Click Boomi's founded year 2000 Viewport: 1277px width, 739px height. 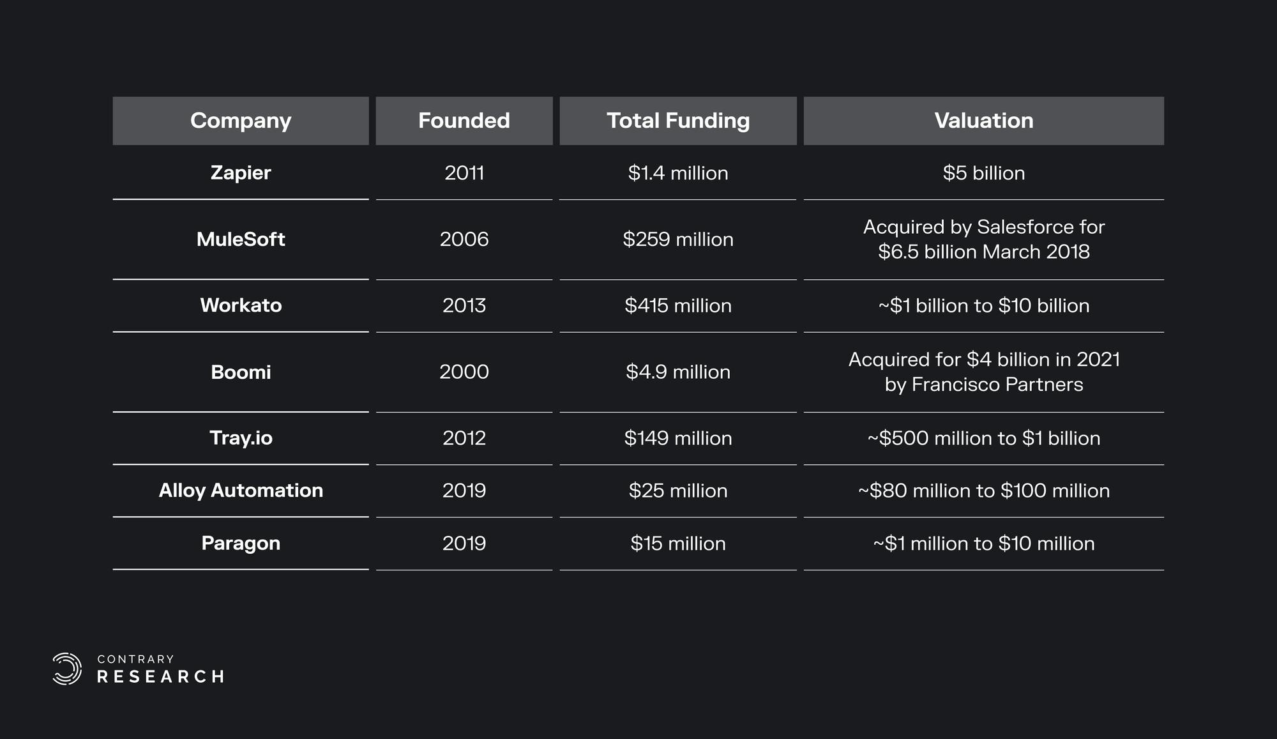[464, 372]
